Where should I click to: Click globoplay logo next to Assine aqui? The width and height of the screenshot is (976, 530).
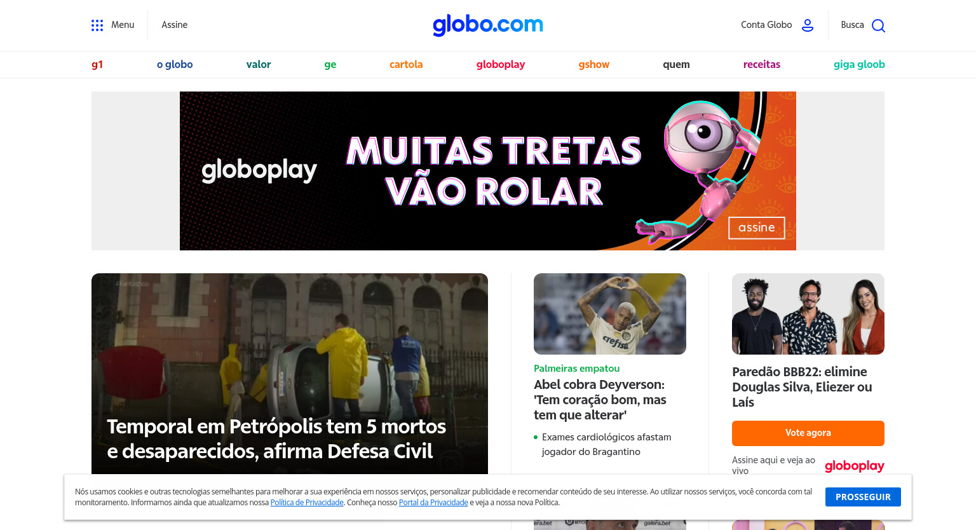click(854, 466)
